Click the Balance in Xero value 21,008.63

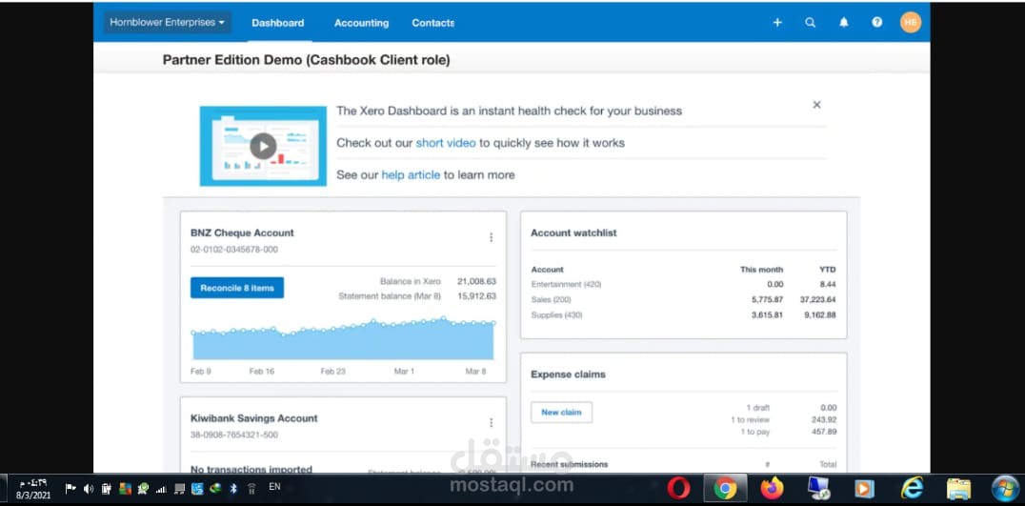(x=476, y=281)
